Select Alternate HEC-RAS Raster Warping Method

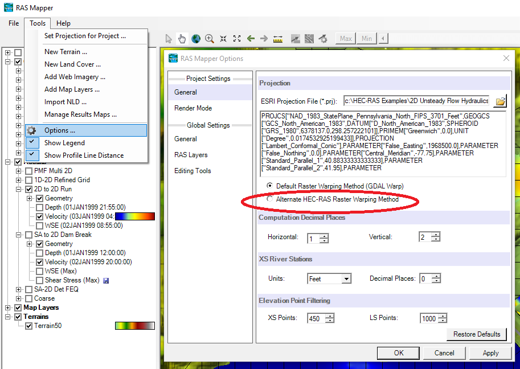pyautogui.click(x=269, y=199)
